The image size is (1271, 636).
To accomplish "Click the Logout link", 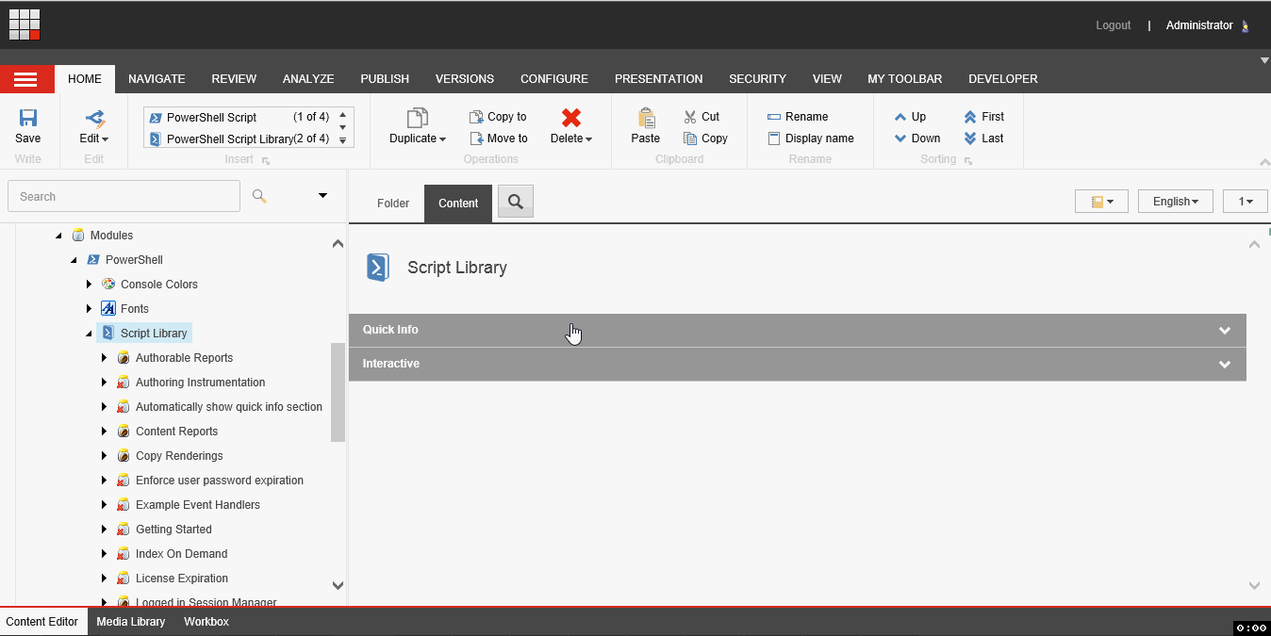I will (x=1113, y=25).
